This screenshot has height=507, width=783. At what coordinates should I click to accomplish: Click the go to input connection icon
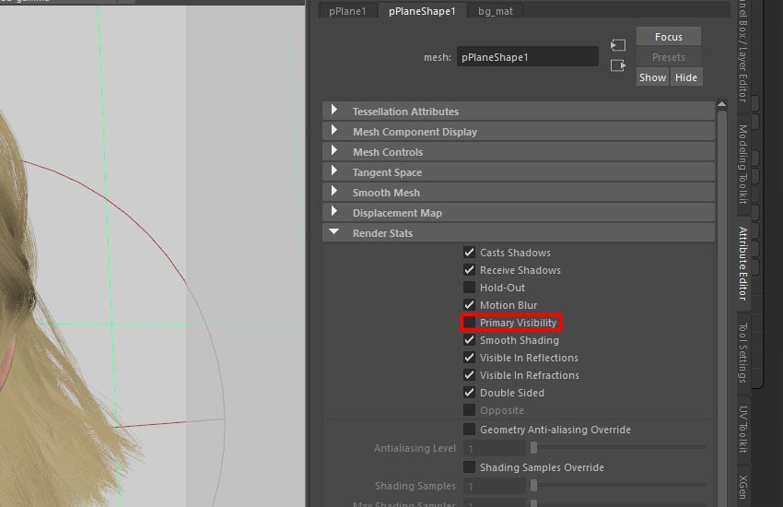617,45
